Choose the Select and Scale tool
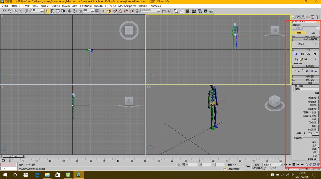 tap(80, 11)
